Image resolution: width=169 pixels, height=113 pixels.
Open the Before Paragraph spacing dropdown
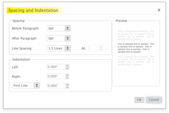(x=68, y=28)
